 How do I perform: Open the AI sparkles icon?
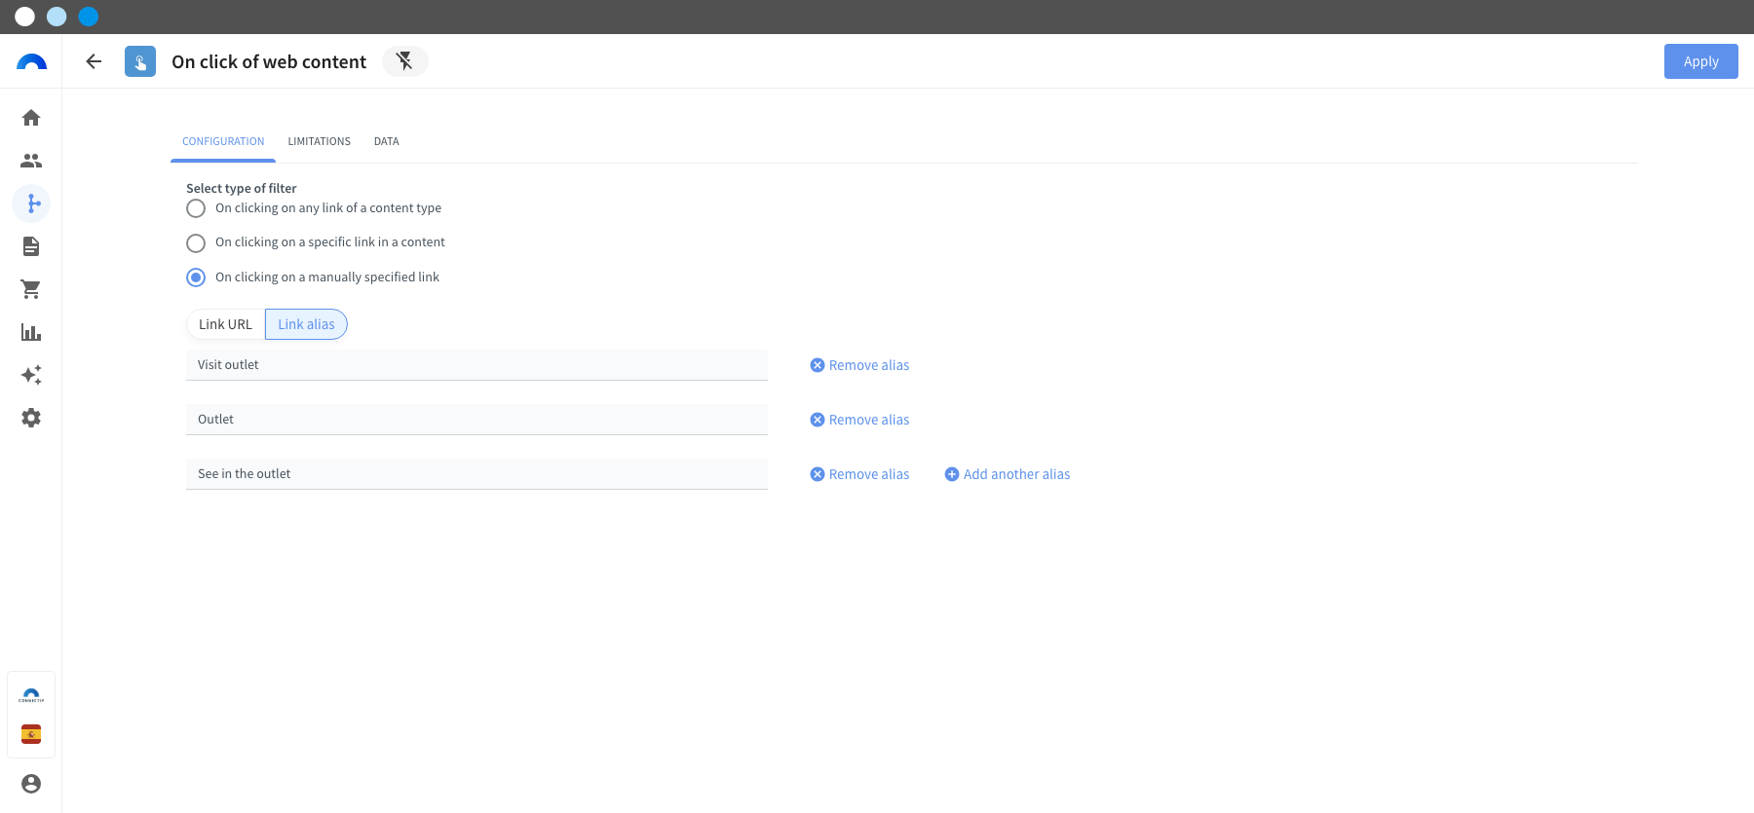[x=31, y=375]
